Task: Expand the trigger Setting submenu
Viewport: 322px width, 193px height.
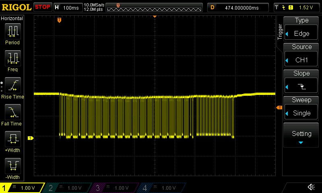Action: coord(301,136)
